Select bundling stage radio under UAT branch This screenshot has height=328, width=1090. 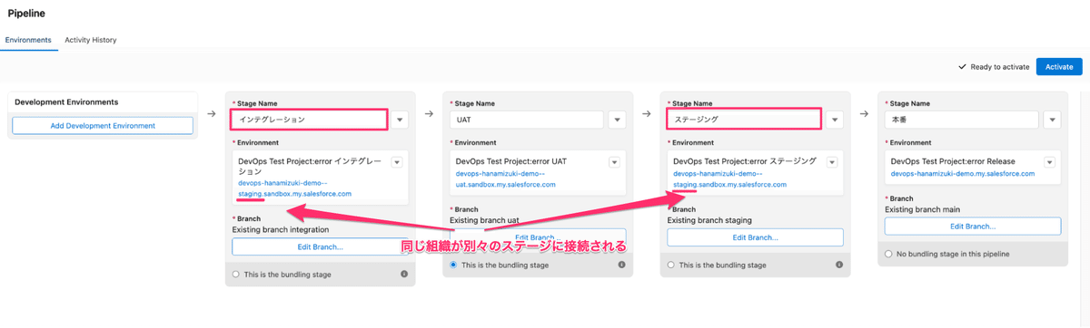[454, 265]
